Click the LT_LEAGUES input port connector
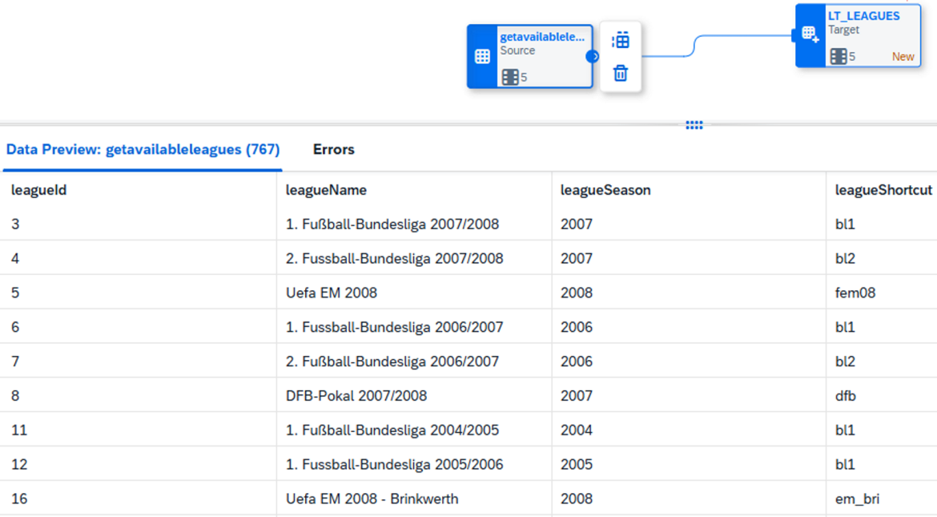Viewport: 937px width, 517px height. click(795, 34)
